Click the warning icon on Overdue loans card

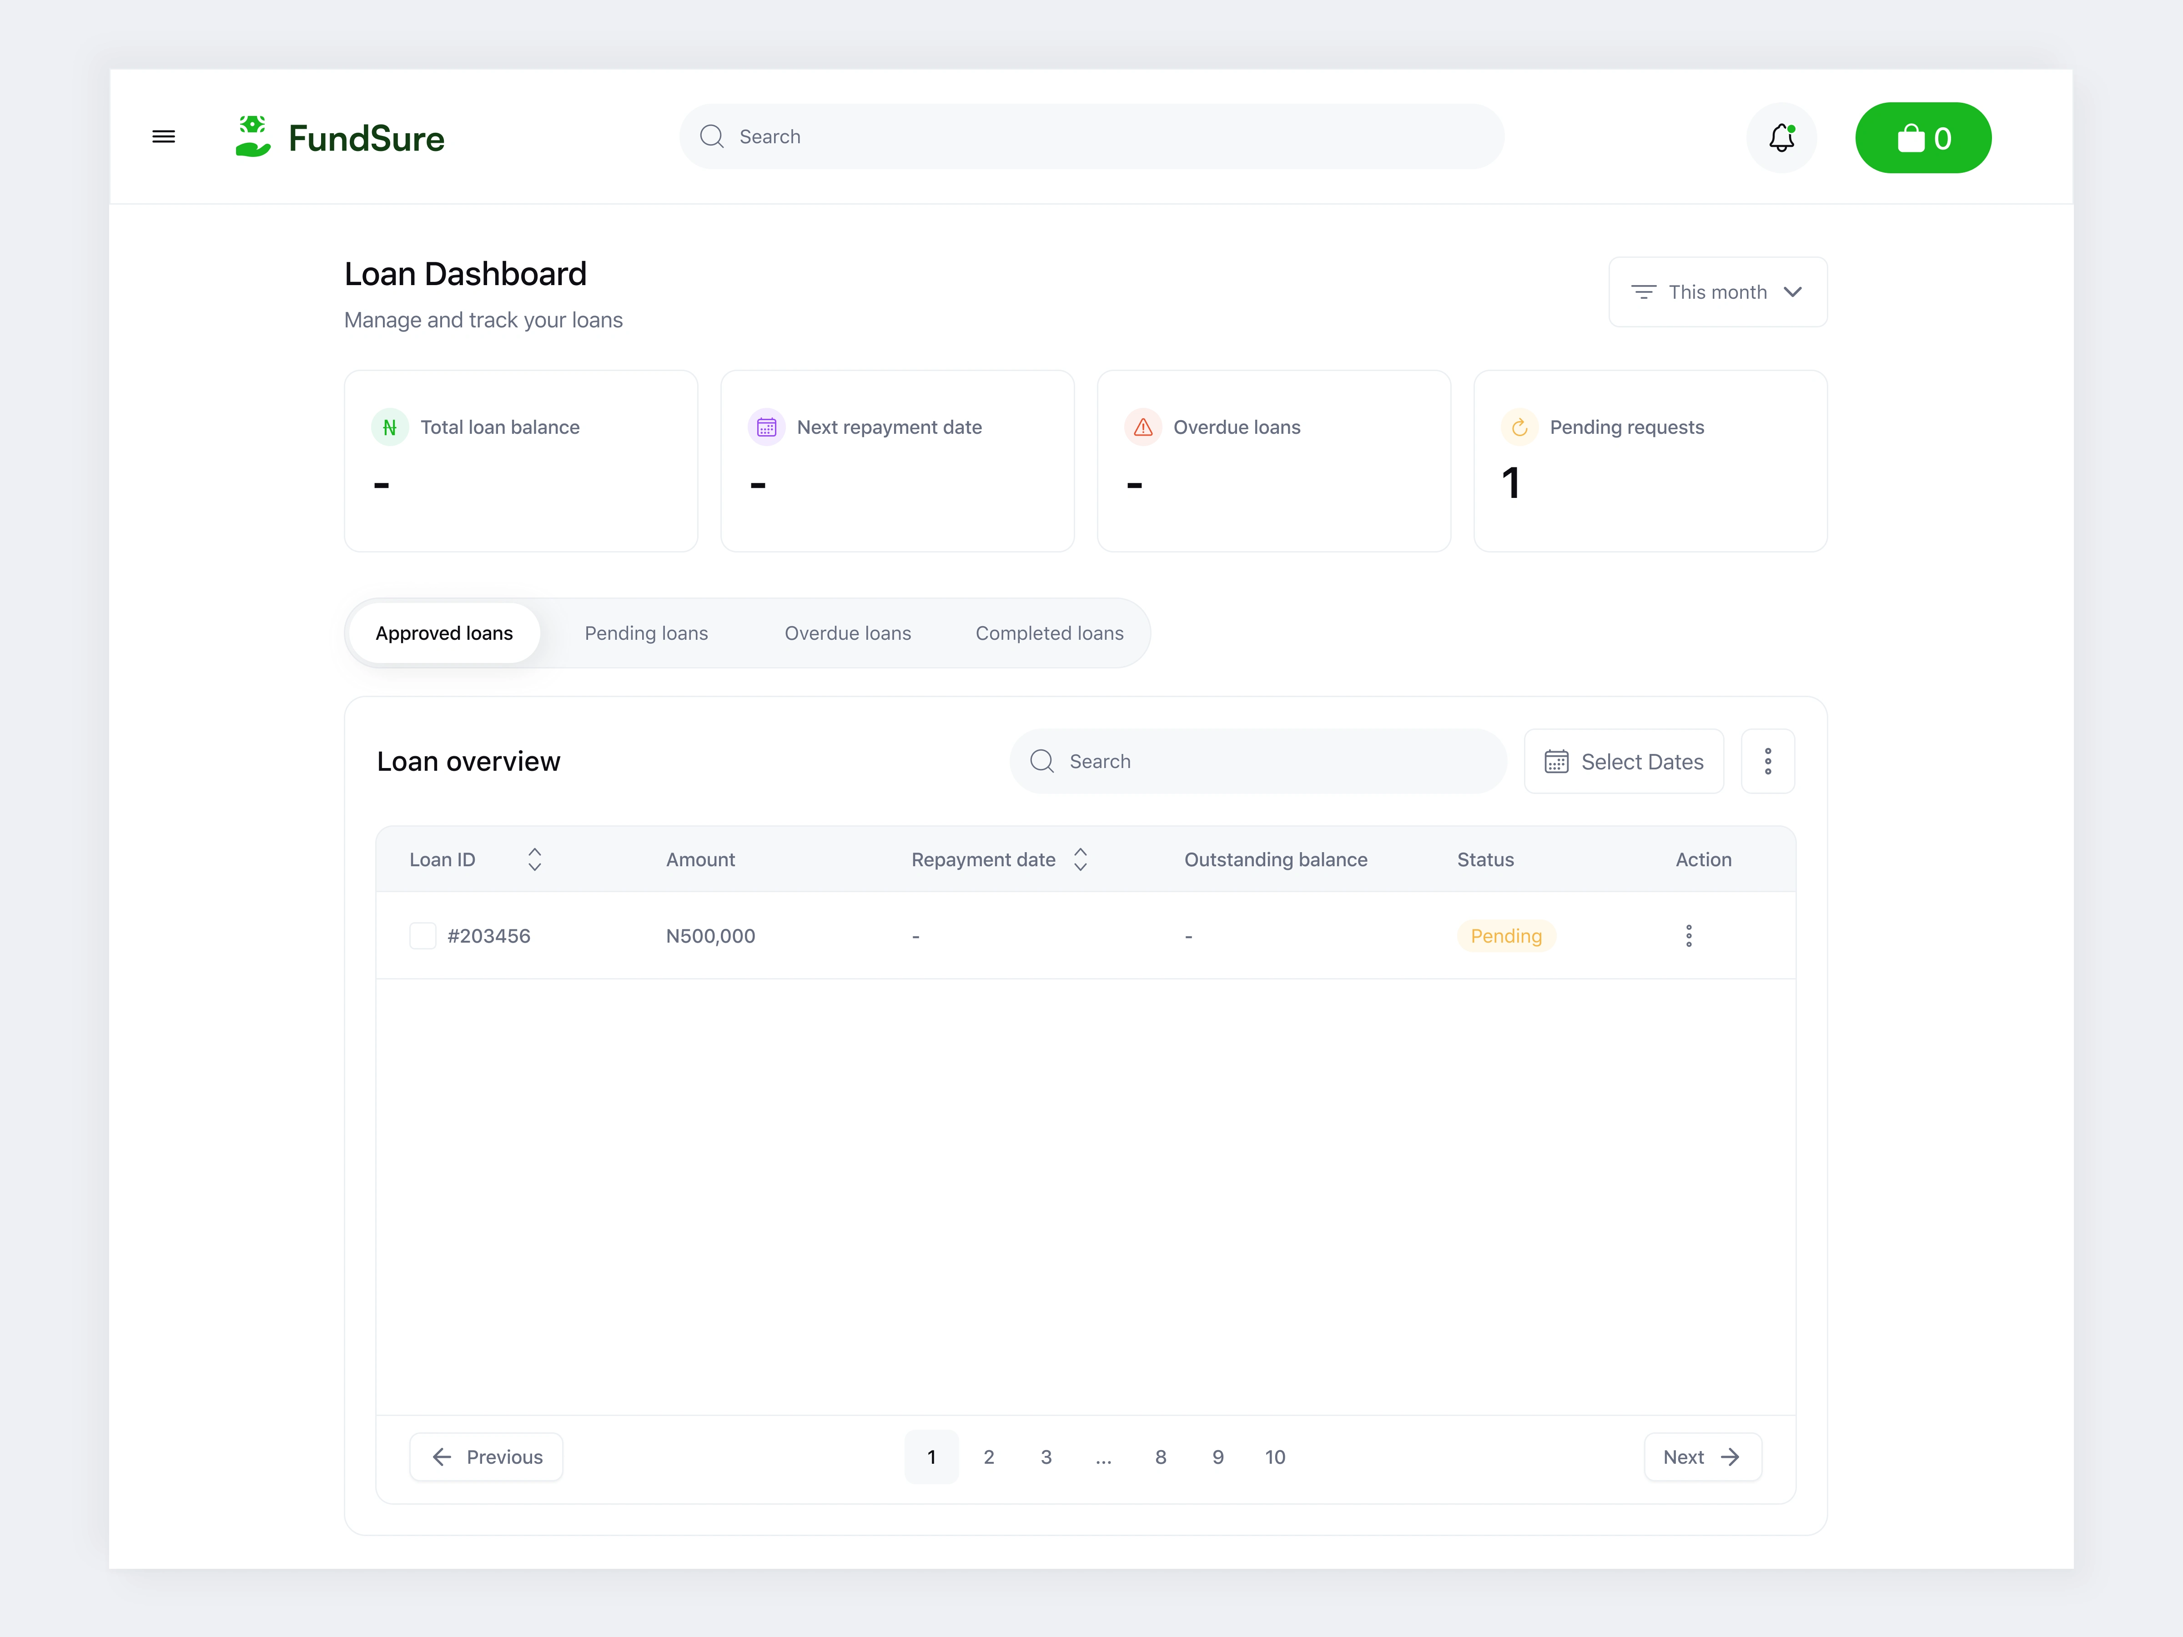(1143, 427)
